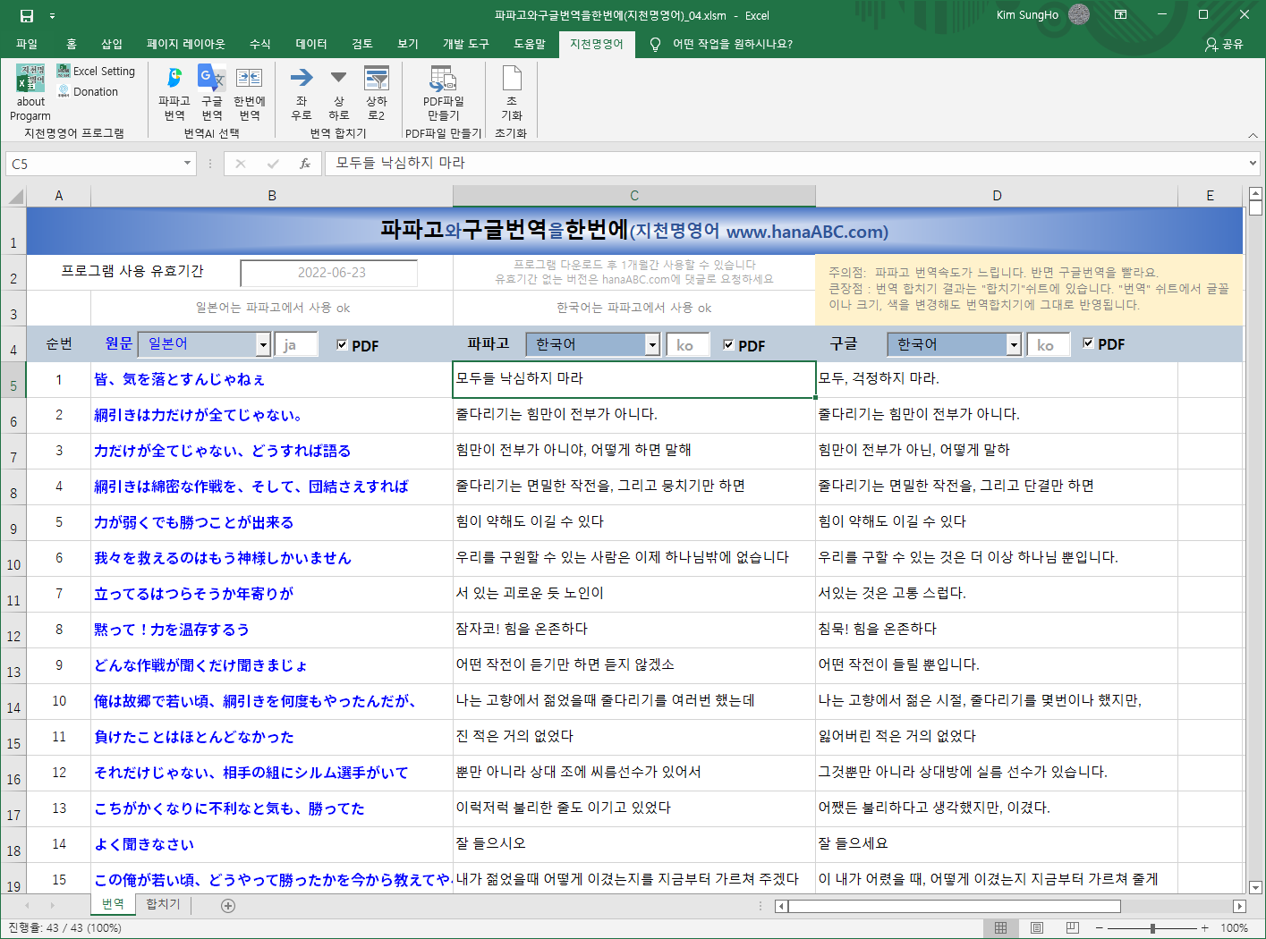Merge translations with 상하로2 layout

(x=376, y=93)
